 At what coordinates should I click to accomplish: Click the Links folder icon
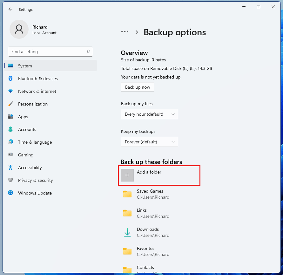point(127,213)
